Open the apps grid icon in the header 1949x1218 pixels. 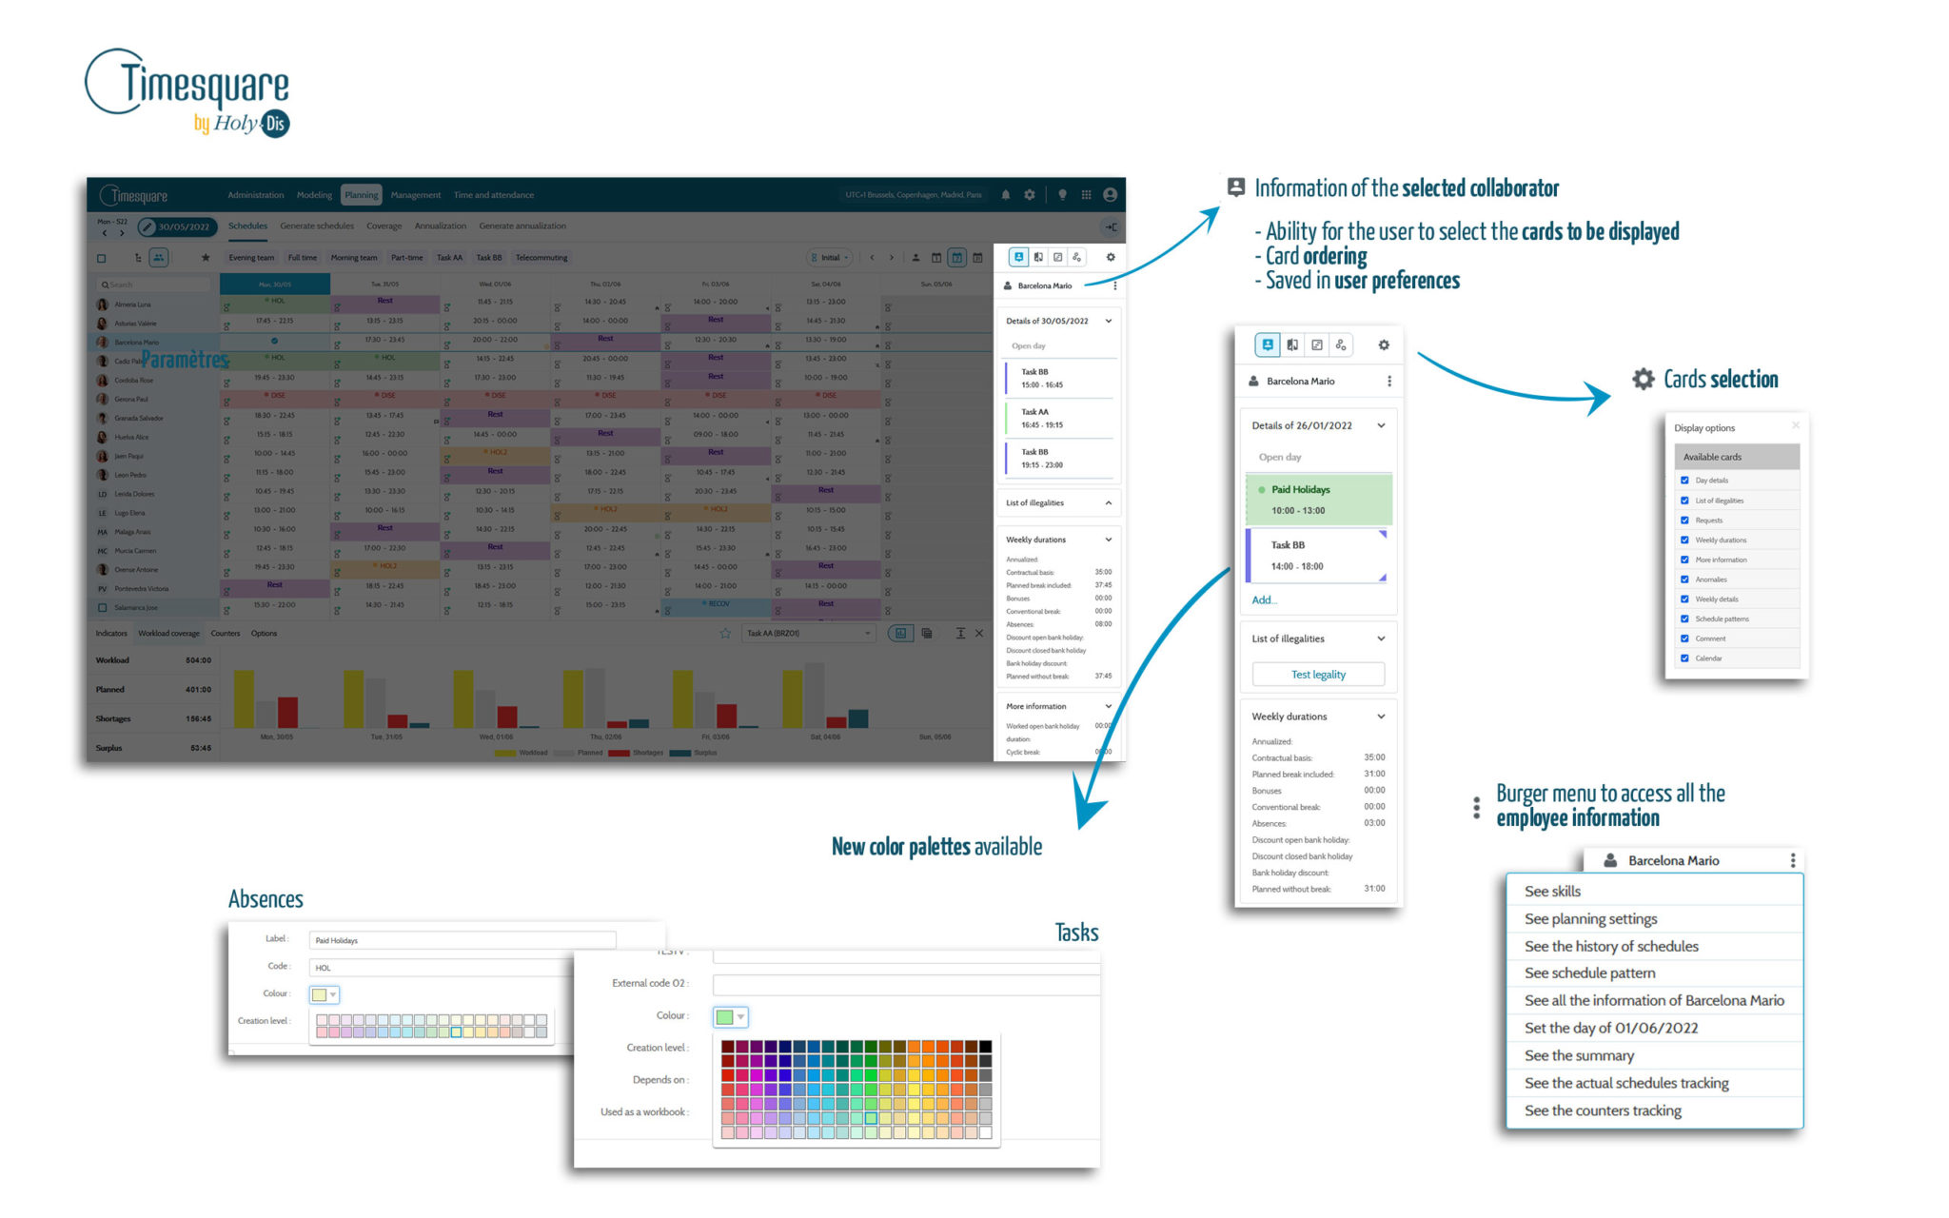1086,195
